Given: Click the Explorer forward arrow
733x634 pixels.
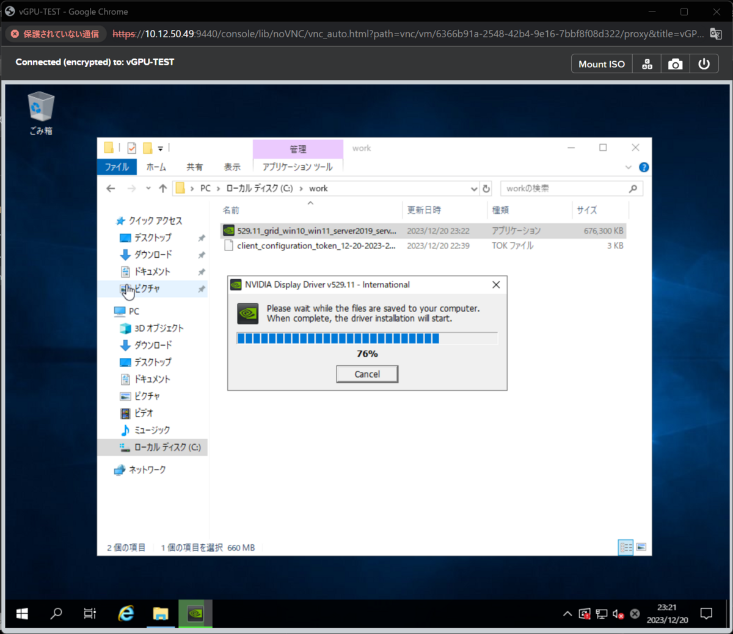Looking at the screenshot, I should (131, 188).
